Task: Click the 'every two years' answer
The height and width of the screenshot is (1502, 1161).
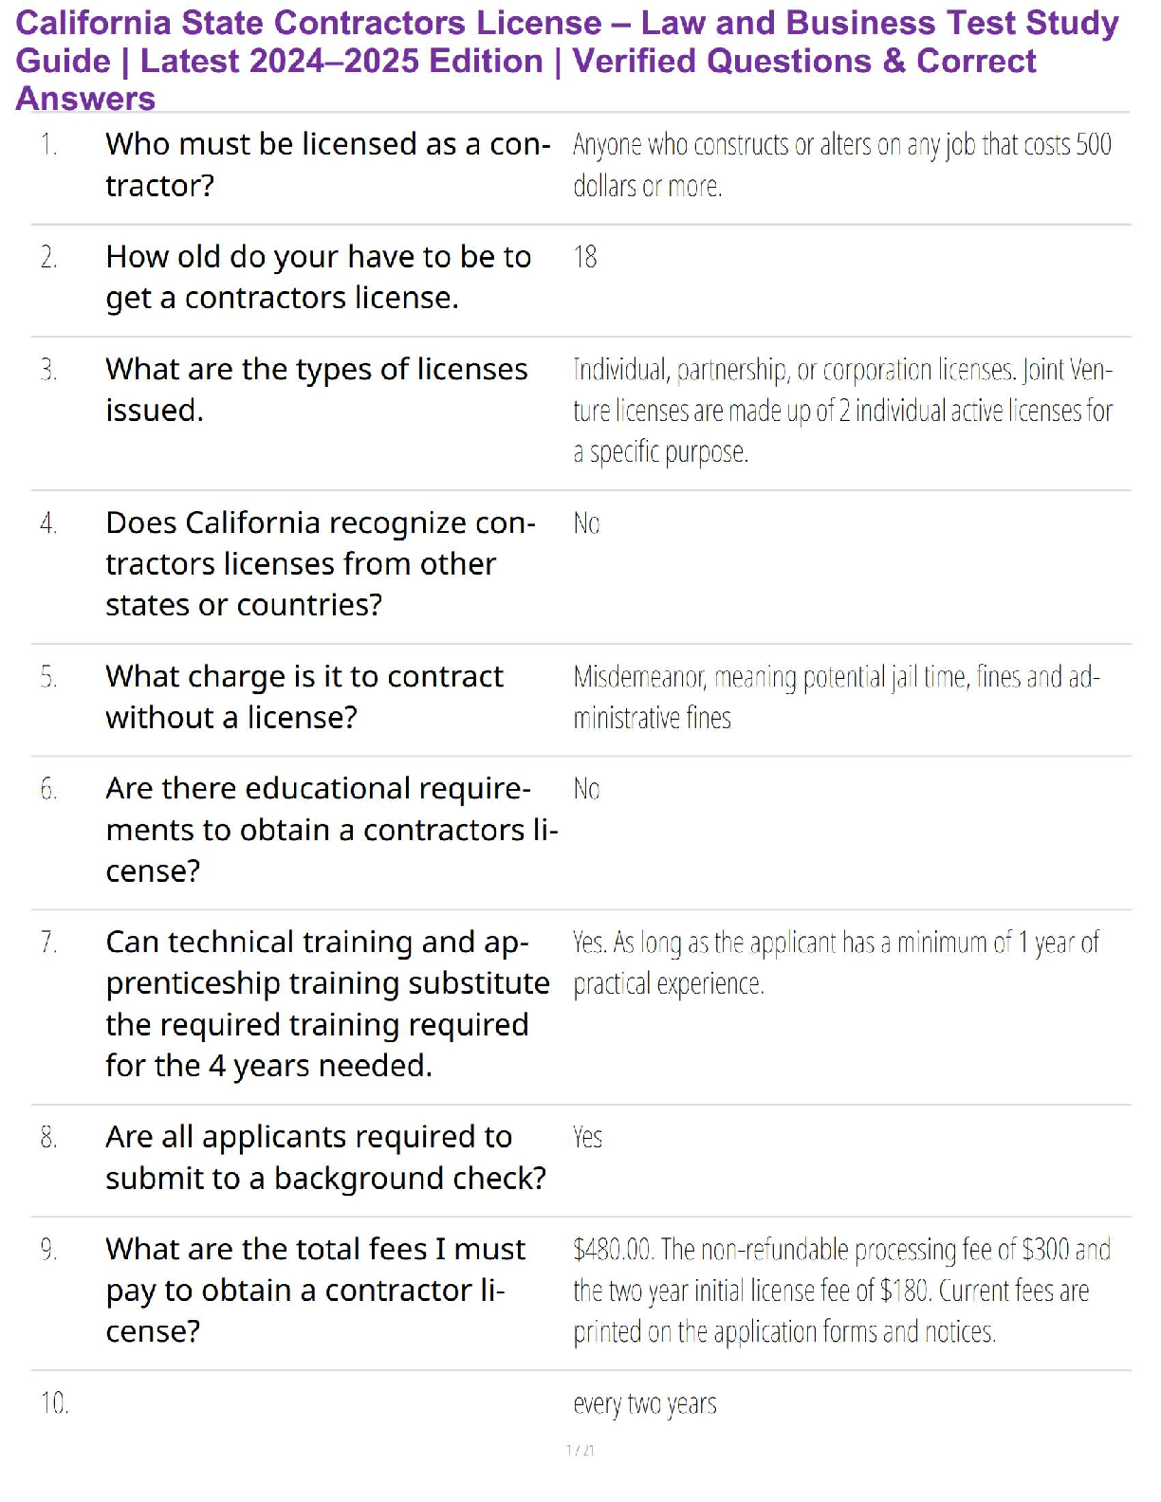Action: pyautogui.click(x=645, y=1403)
